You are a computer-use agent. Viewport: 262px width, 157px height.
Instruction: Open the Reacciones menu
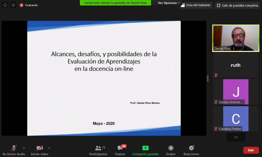191,150
